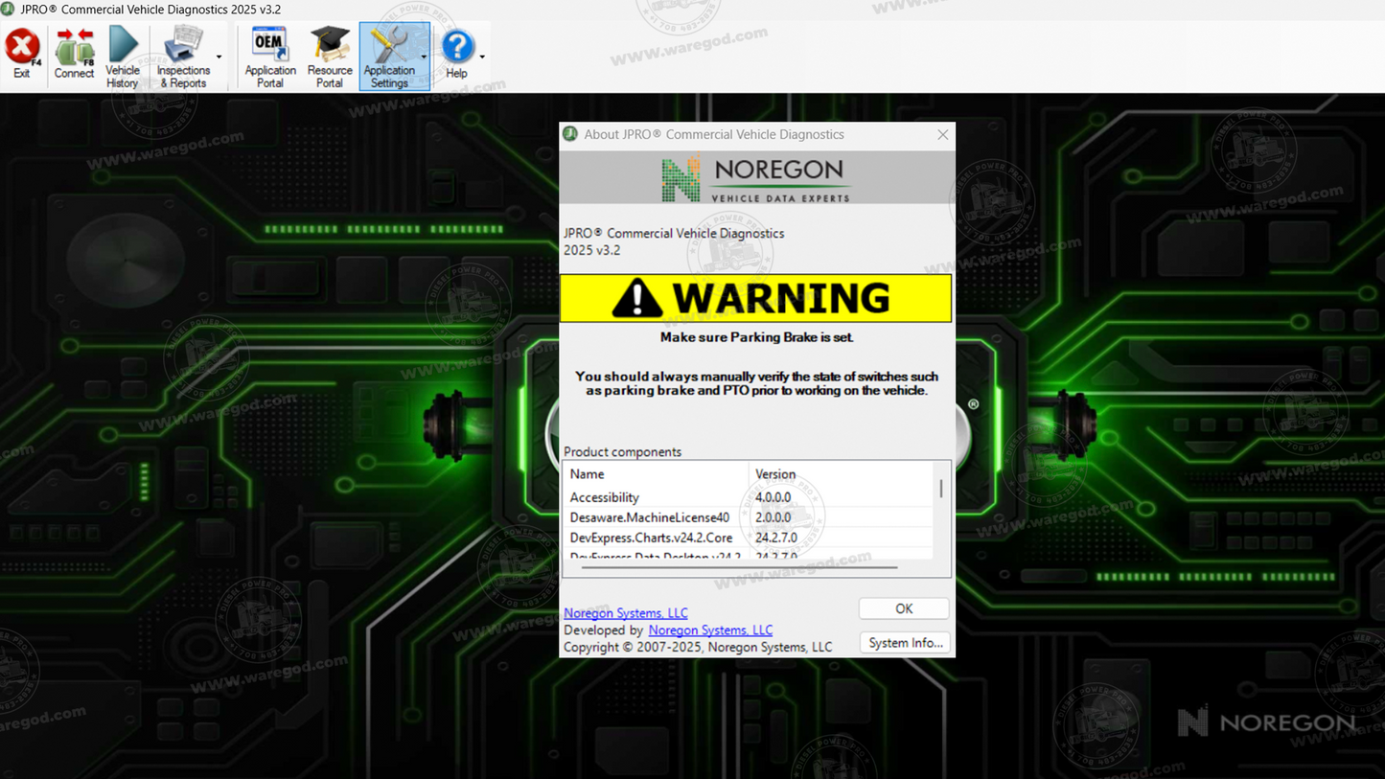Expand the Application Settings dropdown arrow
1385x779 pixels.
click(x=424, y=57)
